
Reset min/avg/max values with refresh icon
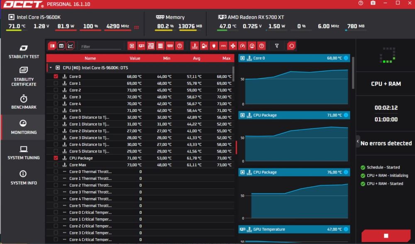(x=291, y=46)
